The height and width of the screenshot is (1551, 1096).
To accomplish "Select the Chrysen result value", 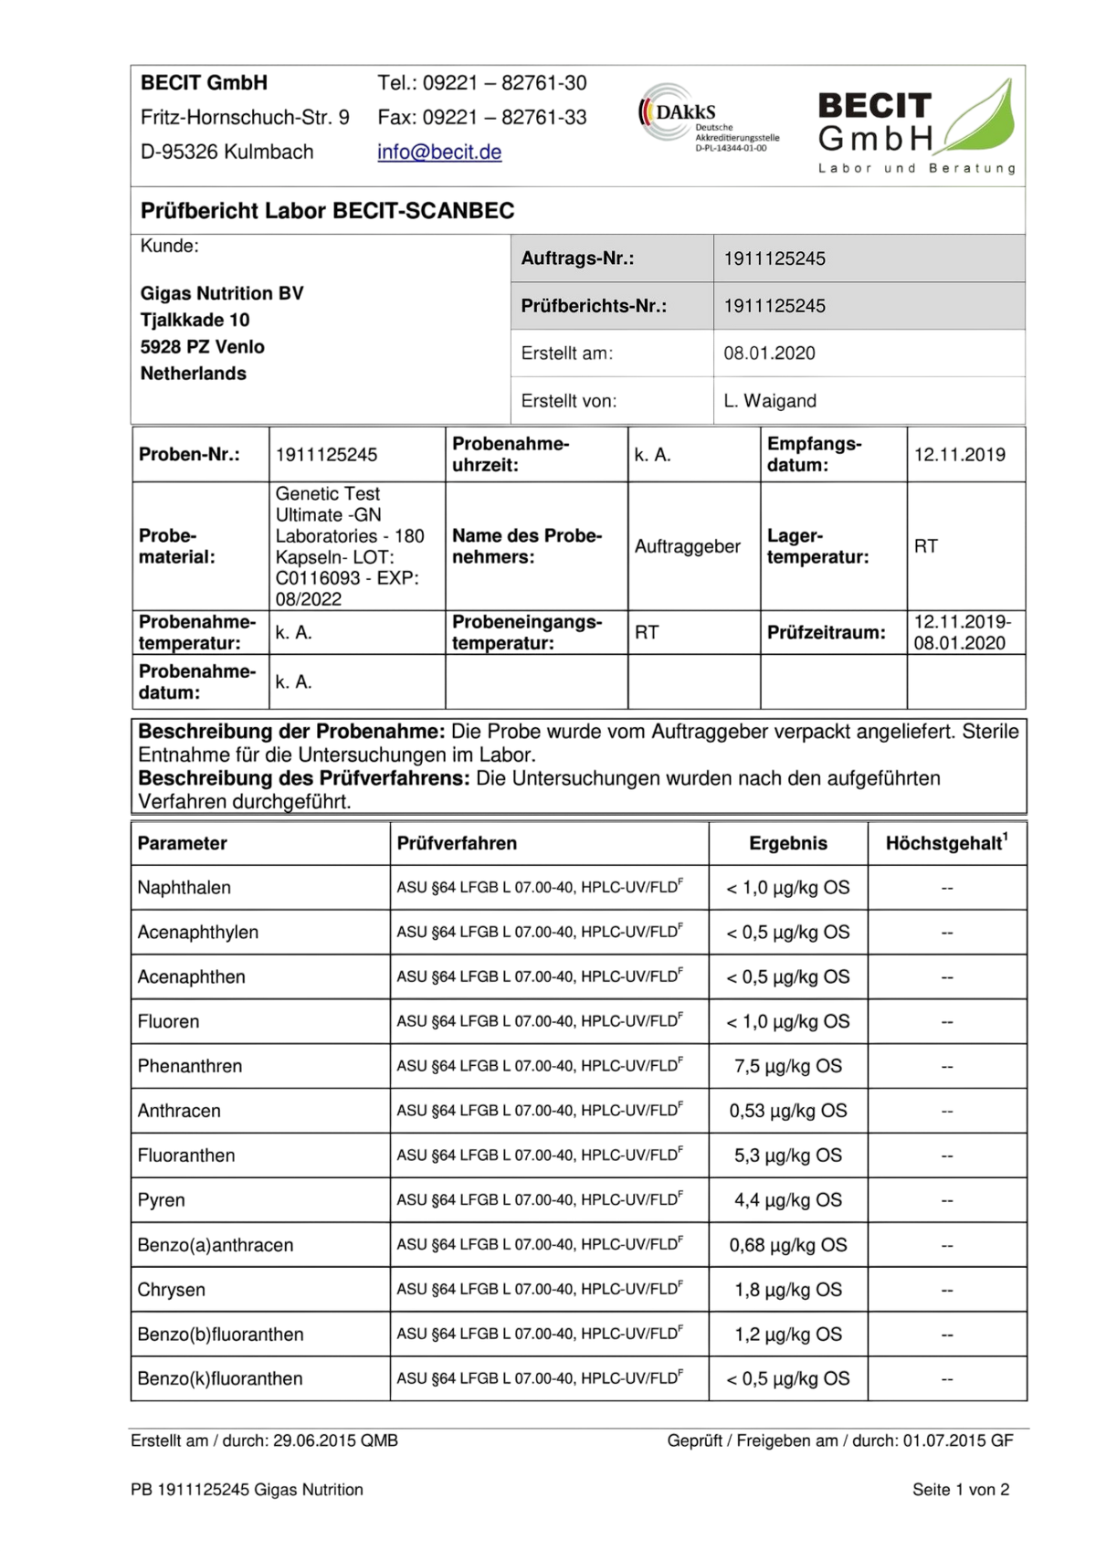I will coord(788,1290).
